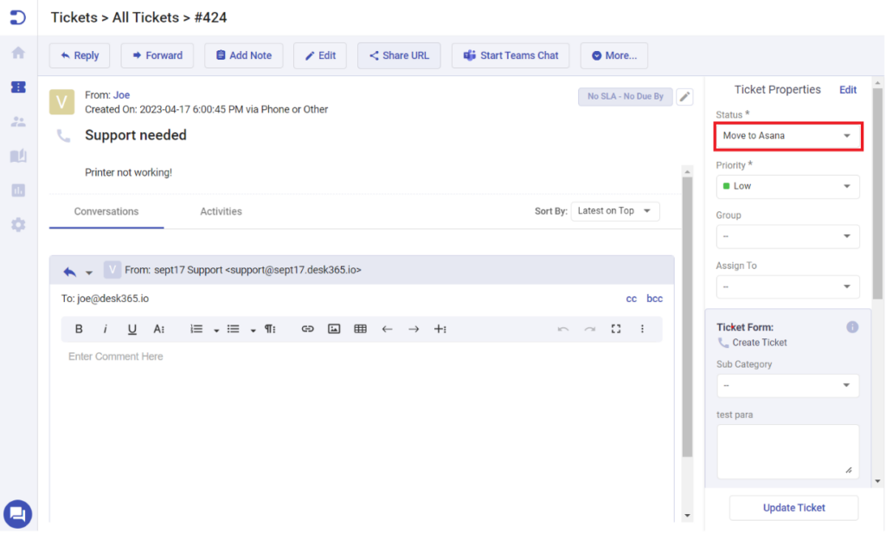Click the insert more plus icon
The width and height of the screenshot is (886, 540).
(x=440, y=329)
